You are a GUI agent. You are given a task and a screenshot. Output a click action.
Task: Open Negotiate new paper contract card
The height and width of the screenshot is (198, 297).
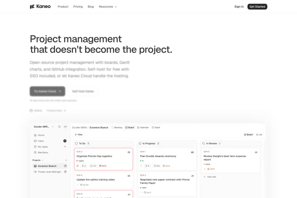point(167,184)
